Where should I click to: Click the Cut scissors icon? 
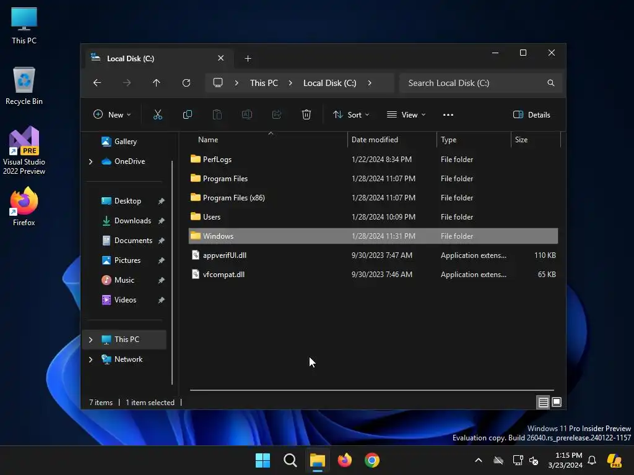click(x=158, y=114)
